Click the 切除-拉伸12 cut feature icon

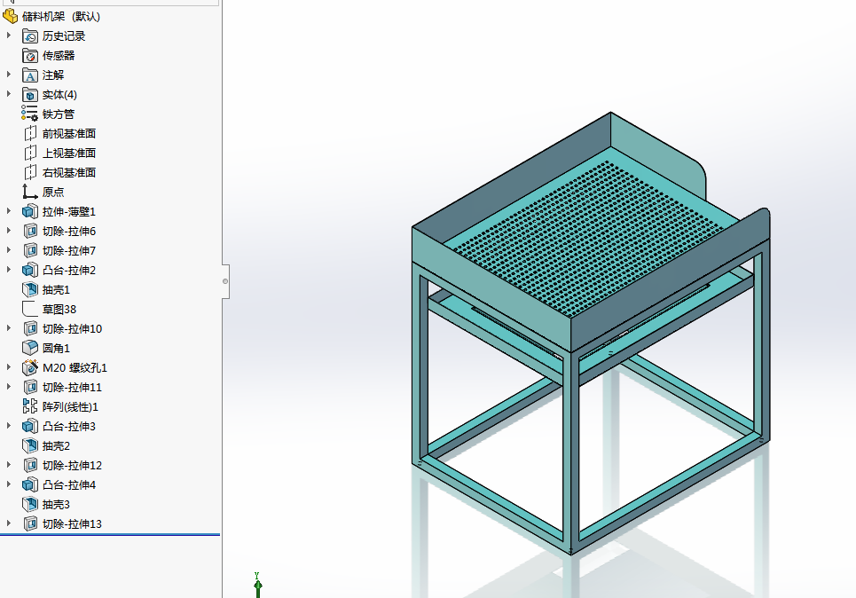30,466
